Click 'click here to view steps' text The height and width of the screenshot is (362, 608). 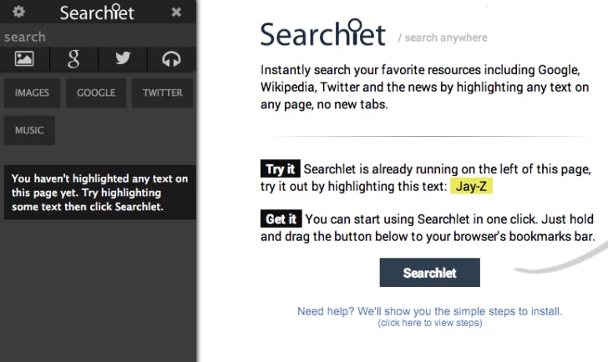pyautogui.click(x=429, y=322)
